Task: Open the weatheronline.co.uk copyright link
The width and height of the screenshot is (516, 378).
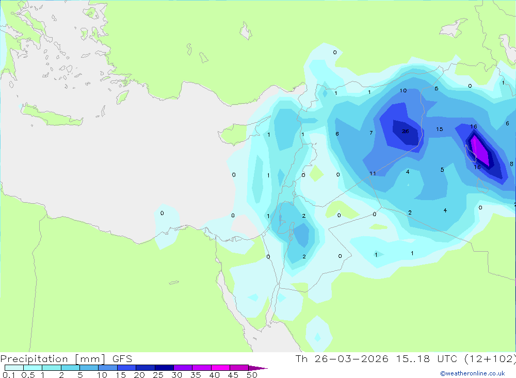Action: (473, 373)
